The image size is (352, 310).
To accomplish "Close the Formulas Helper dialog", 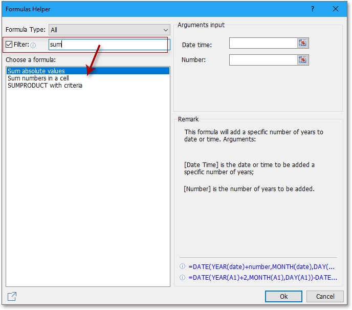I will [x=336, y=9].
